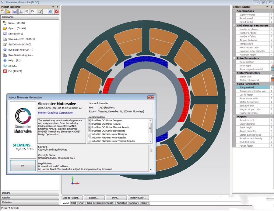274x211 pixels.
Task: Choose Save As... (Ctrl+Shift+S) command
Action: click(22, 39)
